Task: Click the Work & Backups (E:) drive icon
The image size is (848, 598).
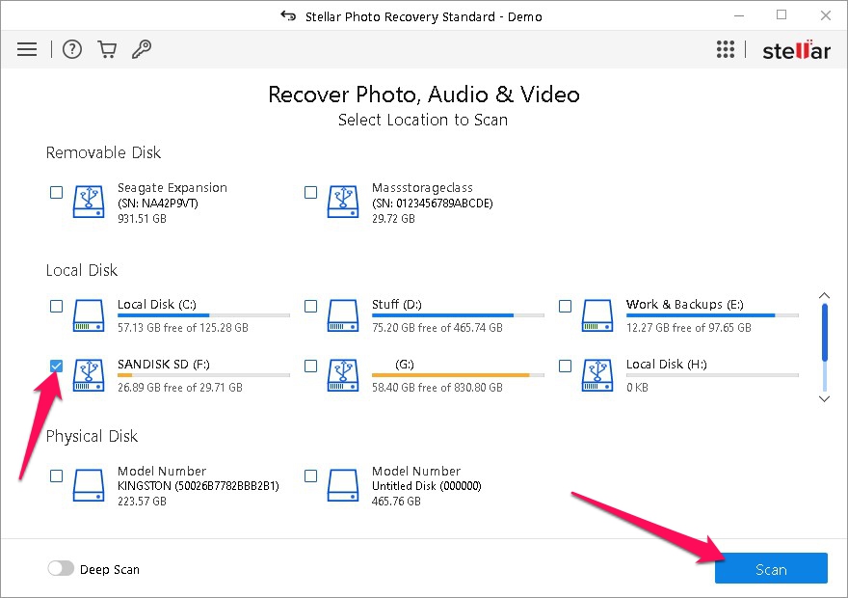Action: (597, 315)
